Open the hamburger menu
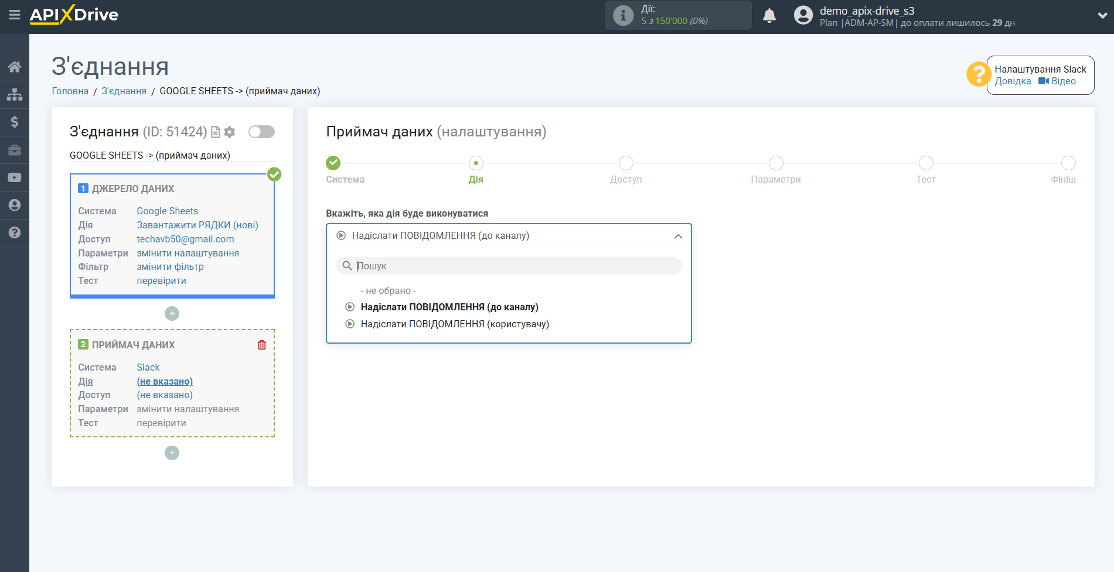 click(15, 15)
